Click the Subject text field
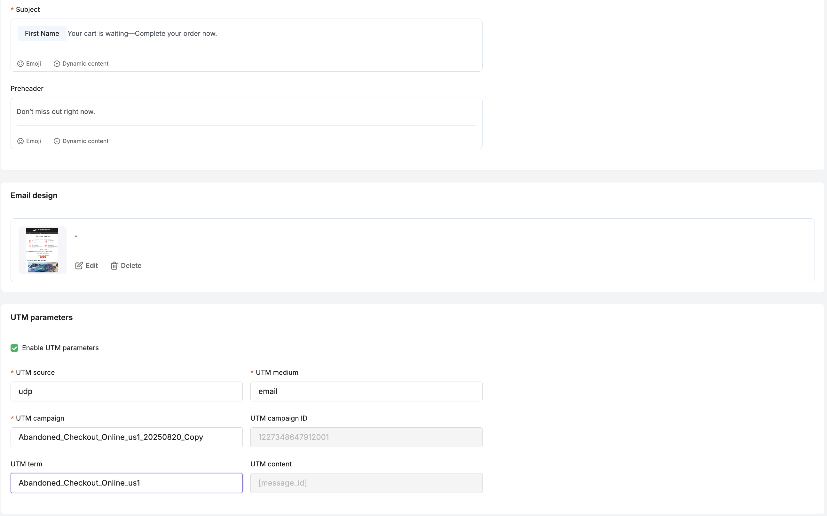This screenshot has width=827, height=516. click(307, 33)
